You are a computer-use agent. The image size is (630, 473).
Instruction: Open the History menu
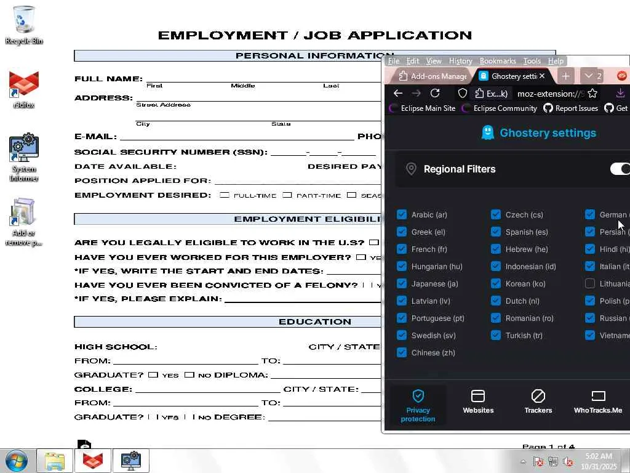tap(460, 61)
